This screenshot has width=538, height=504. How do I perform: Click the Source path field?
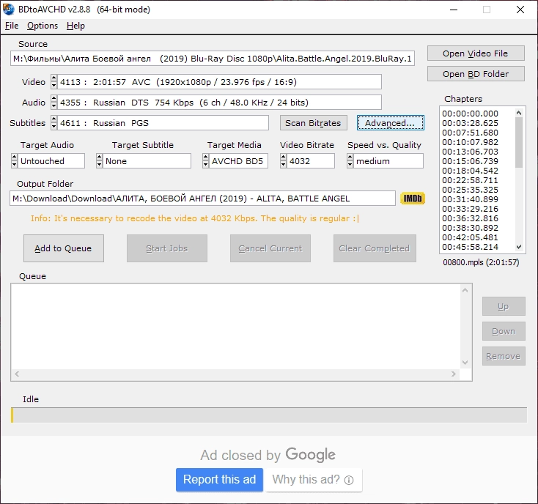pyautogui.click(x=213, y=59)
